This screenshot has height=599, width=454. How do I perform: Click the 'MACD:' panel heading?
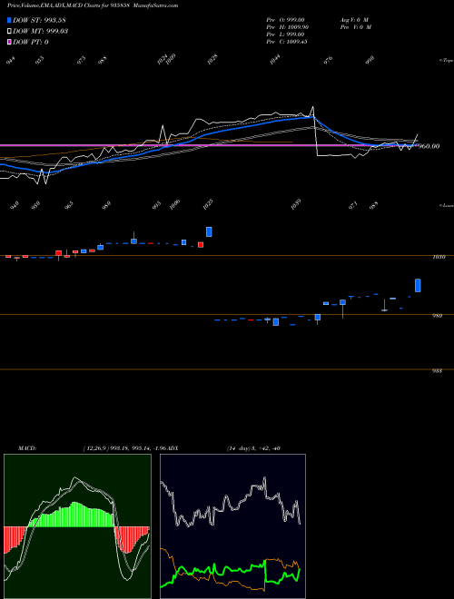point(27,448)
